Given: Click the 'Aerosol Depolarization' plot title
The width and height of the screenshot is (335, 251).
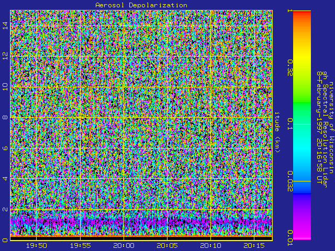Looking at the screenshot, I should point(141,5).
